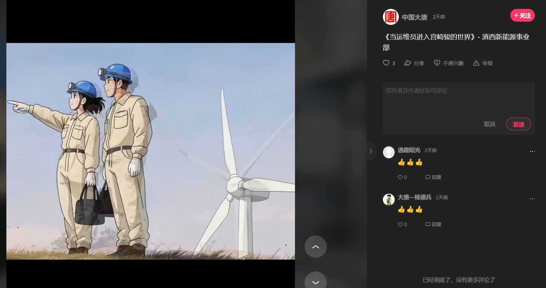
Task: Cancel the comment with 取消
Action: [x=489, y=124]
